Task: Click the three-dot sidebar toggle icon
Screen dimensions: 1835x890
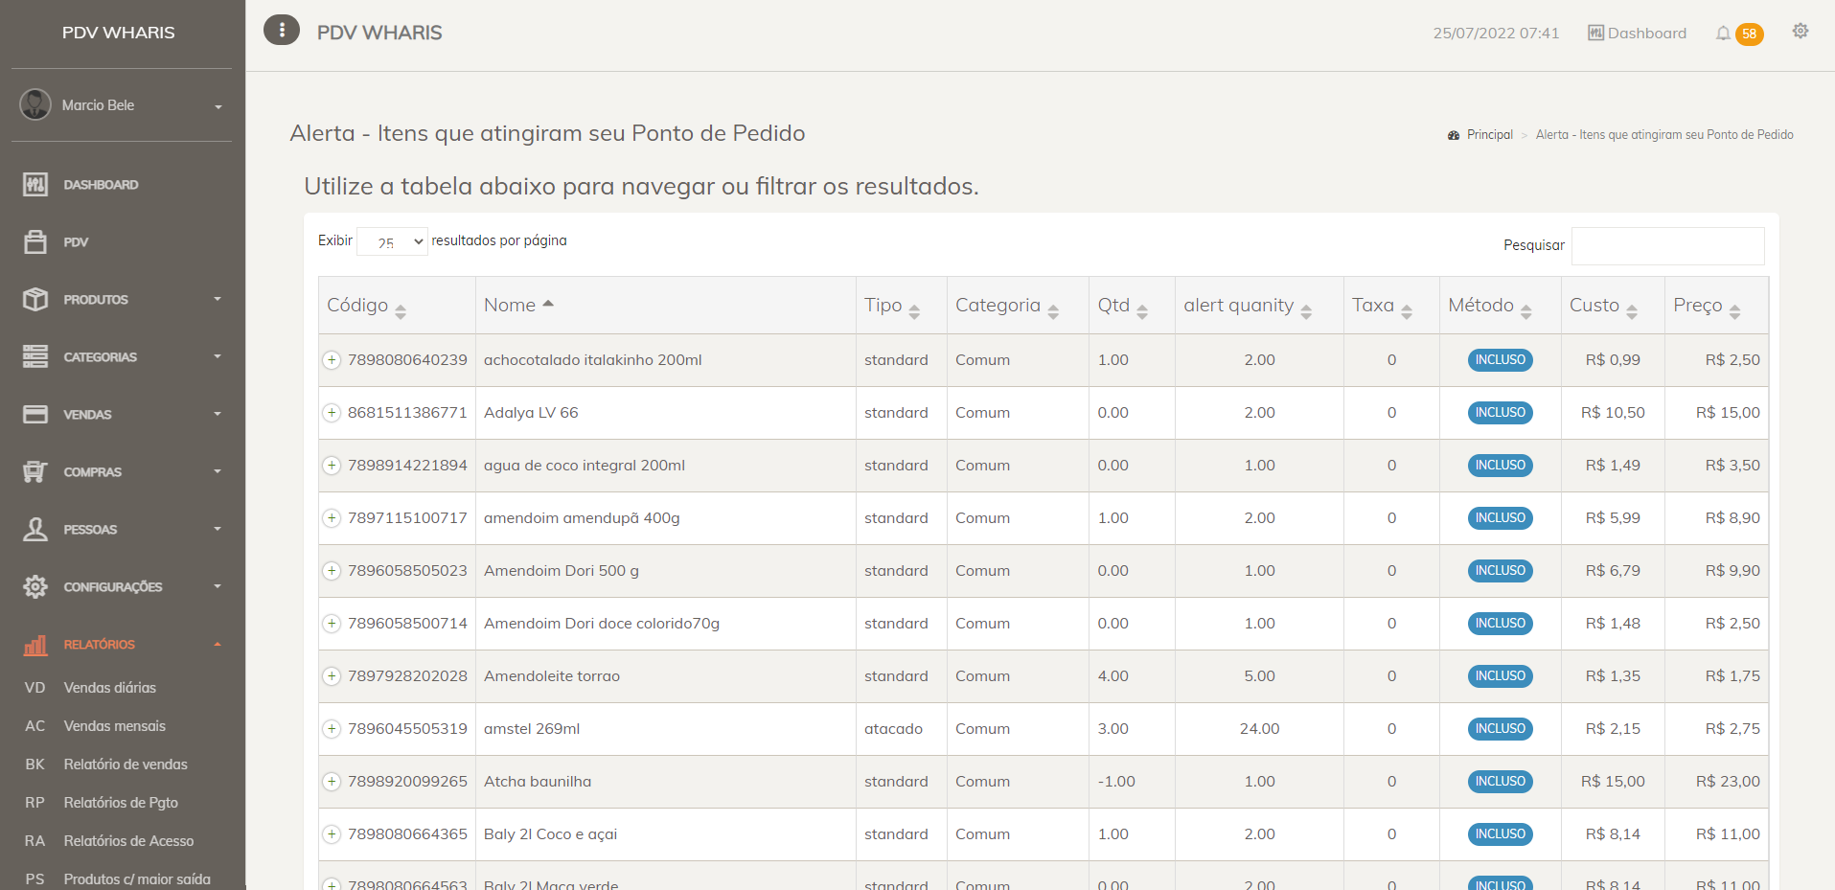Action: click(282, 31)
